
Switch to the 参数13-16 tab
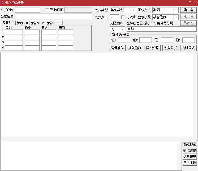click(x=54, y=23)
